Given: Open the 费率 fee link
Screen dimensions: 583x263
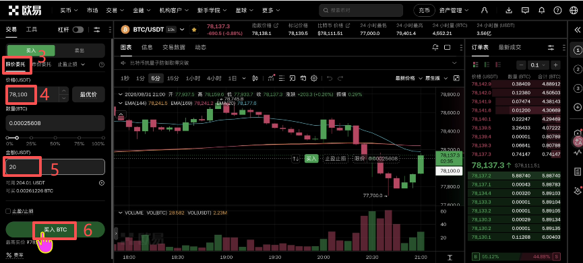Looking at the screenshot, I should point(16,255).
